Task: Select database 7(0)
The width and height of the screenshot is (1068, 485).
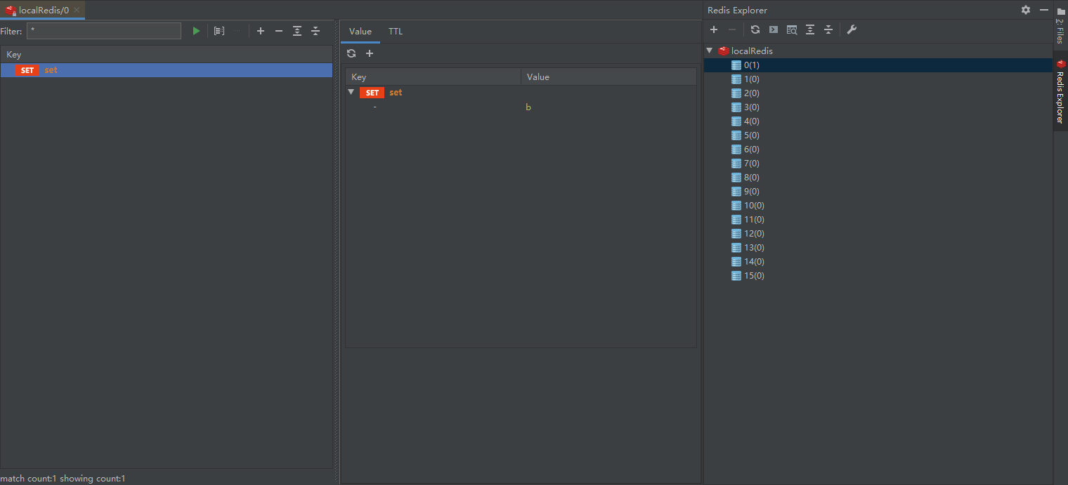Action: pos(751,164)
